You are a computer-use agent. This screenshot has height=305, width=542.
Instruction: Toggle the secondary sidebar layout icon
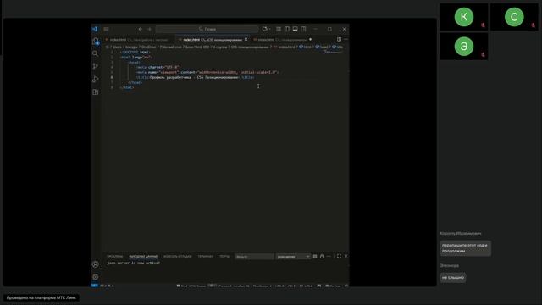(303, 29)
